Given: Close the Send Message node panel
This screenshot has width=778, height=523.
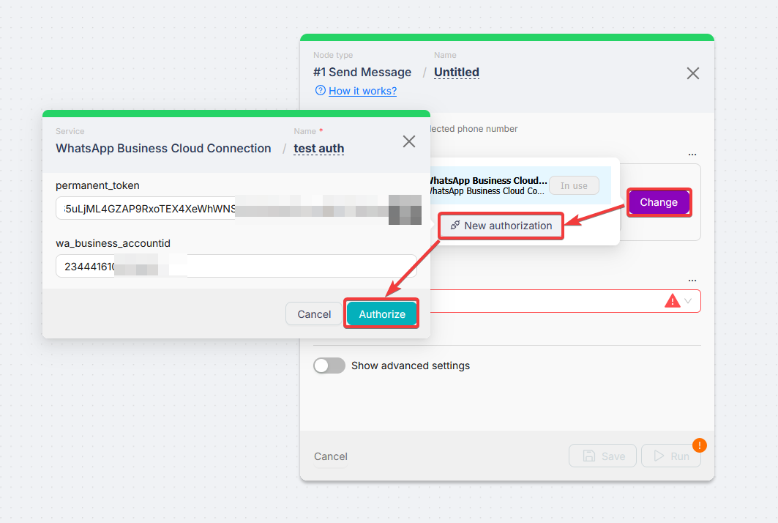Looking at the screenshot, I should click(693, 73).
